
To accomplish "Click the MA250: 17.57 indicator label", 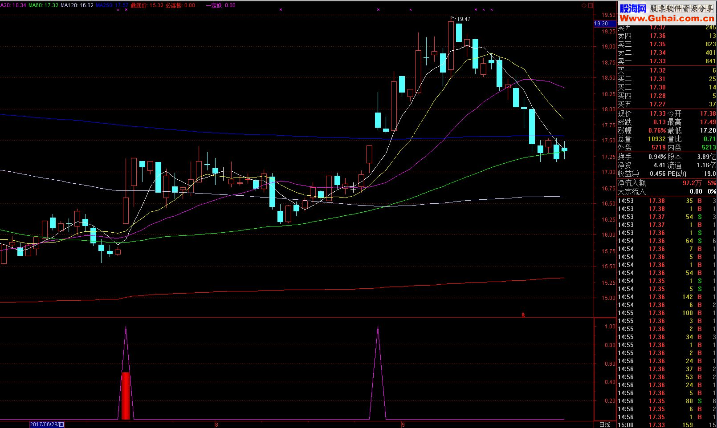I will tap(112, 5).
